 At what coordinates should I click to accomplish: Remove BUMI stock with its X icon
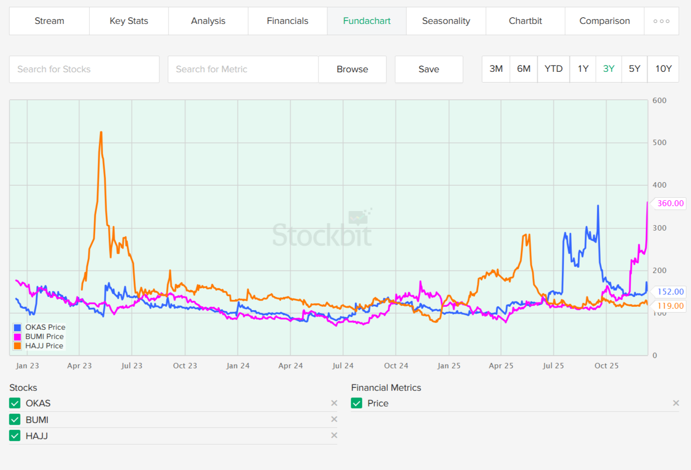tap(334, 419)
